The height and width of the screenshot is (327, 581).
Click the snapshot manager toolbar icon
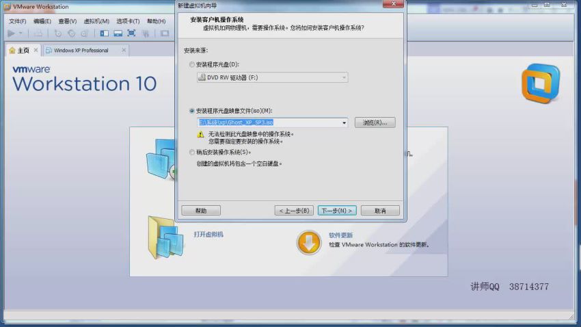pyautogui.click(x=85, y=34)
